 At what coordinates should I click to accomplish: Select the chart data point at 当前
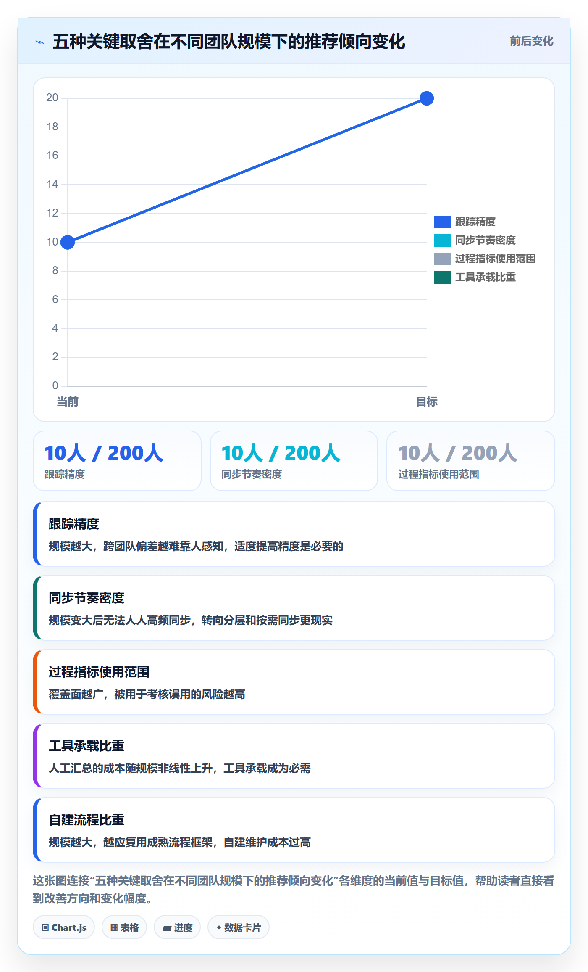point(68,242)
